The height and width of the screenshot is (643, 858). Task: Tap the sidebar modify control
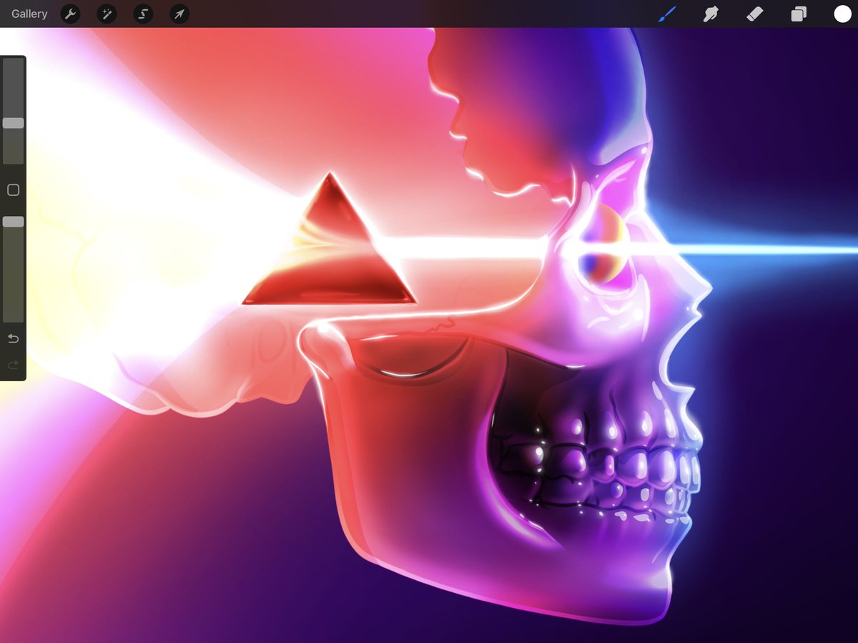pyautogui.click(x=12, y=190)
